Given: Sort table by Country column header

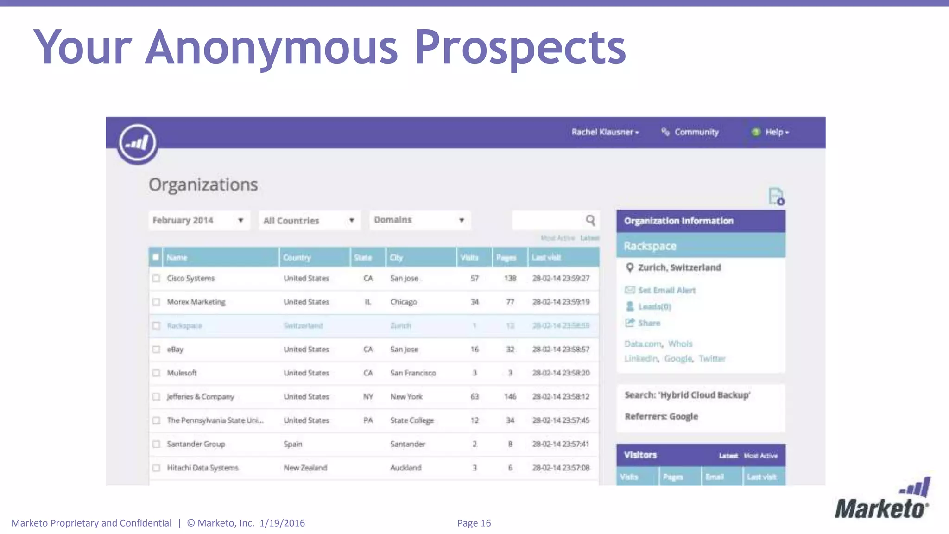Looking at the screenshot, I should pyautogui.click(x=315, y=257).
